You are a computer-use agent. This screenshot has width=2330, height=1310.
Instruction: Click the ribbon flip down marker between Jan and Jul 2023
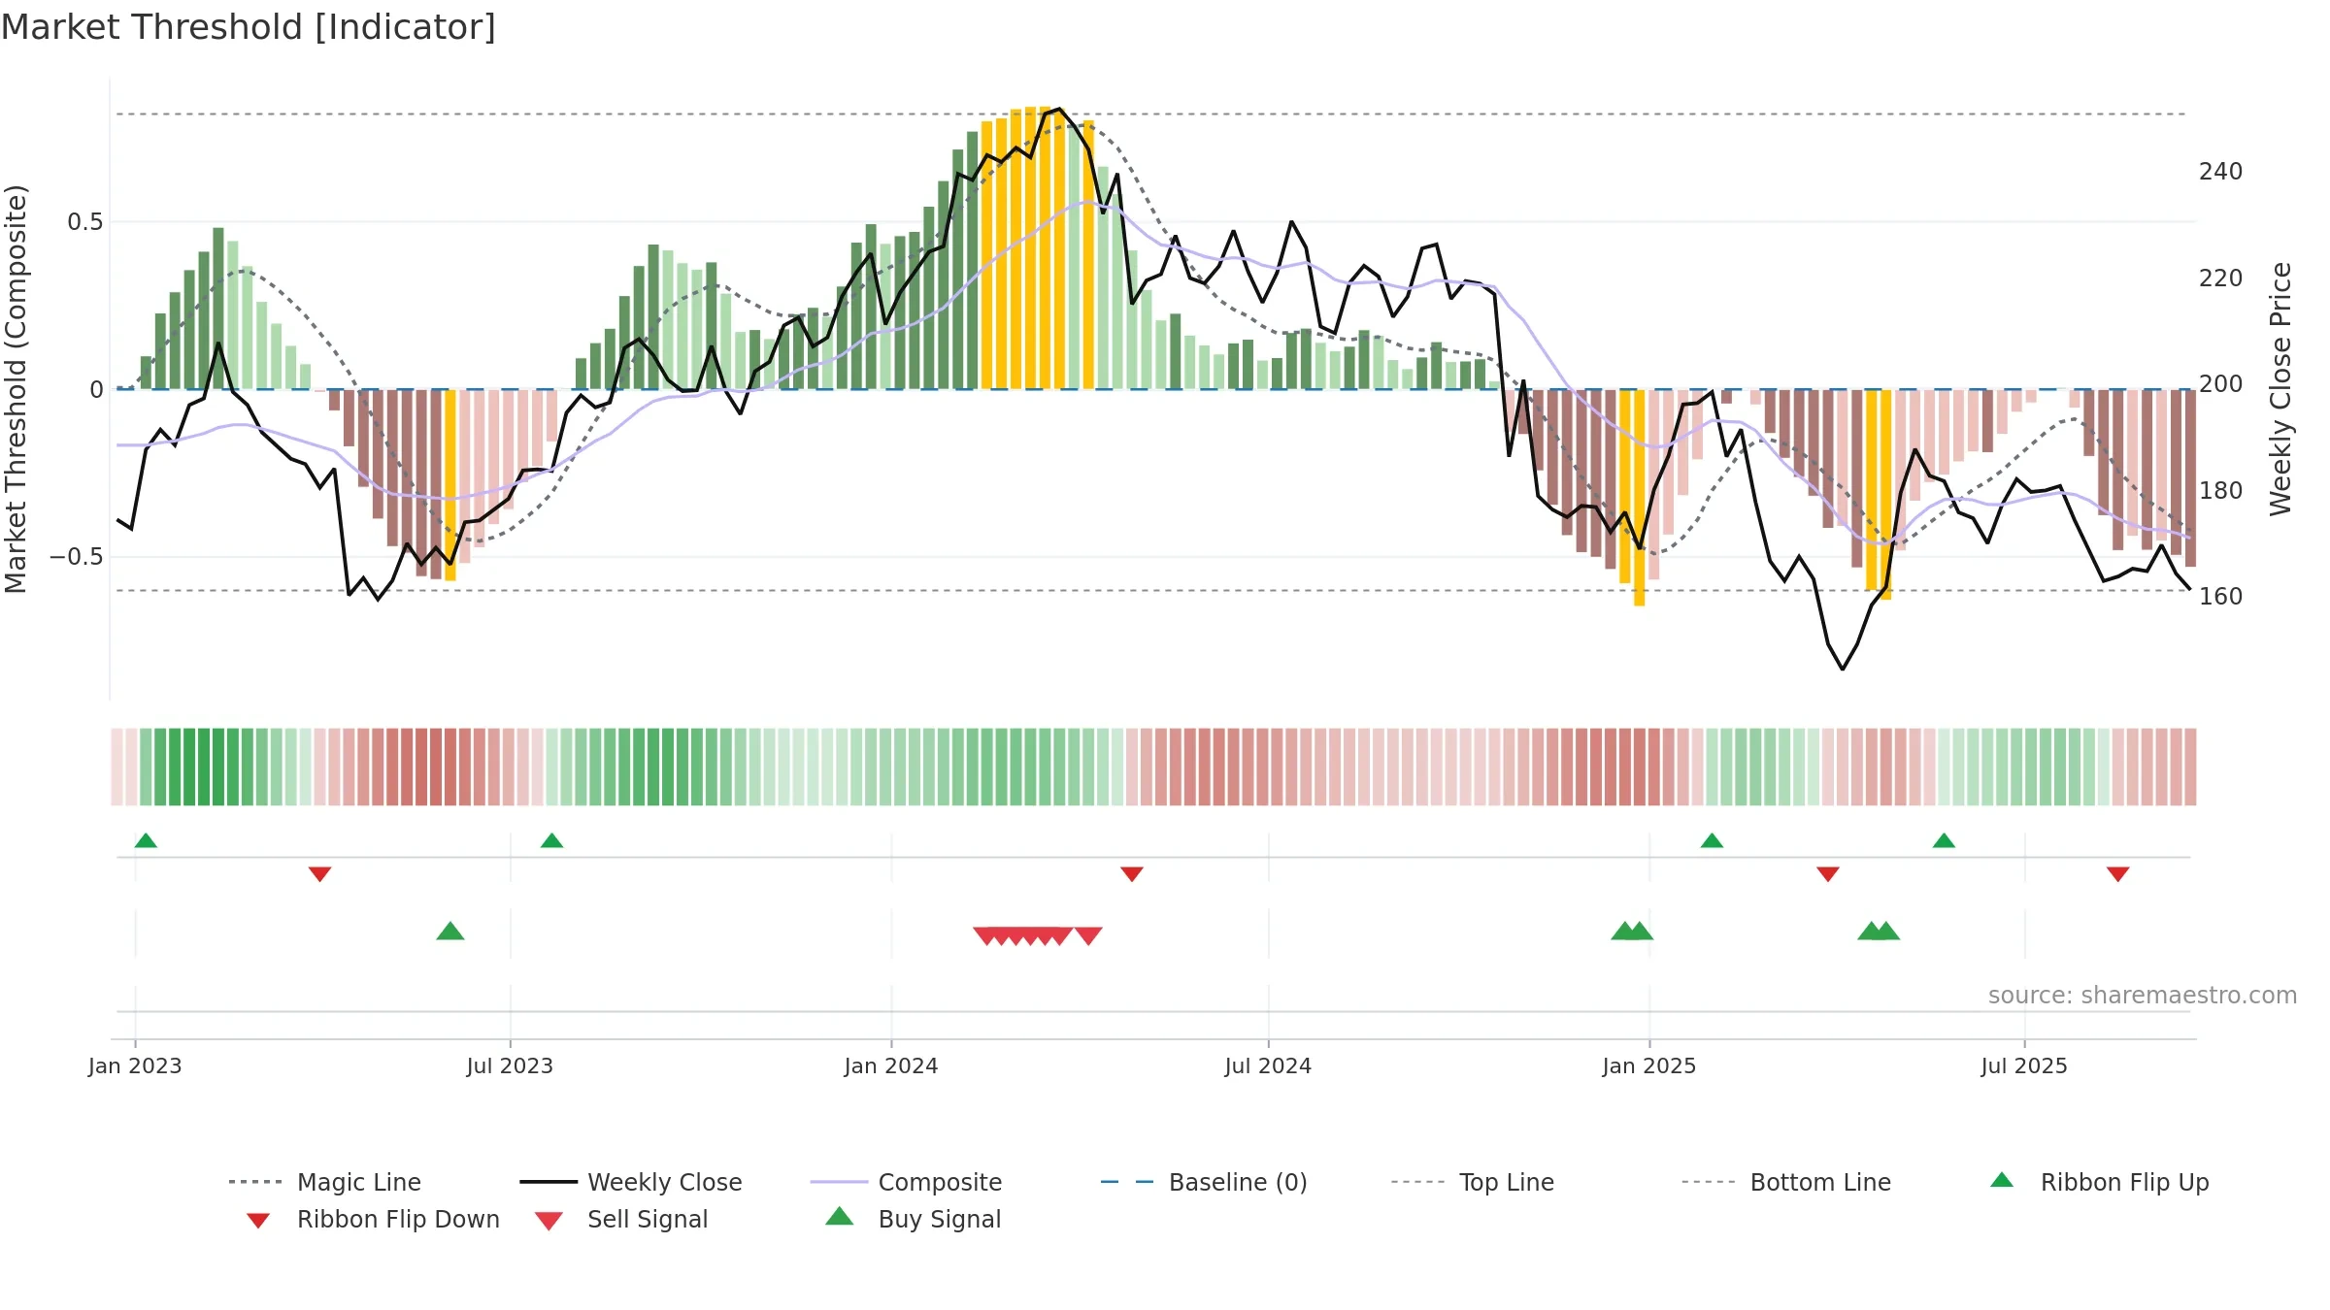(320, 874)
